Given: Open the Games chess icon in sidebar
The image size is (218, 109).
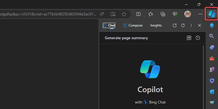Looking at the screenshot, I should point(212,70).
